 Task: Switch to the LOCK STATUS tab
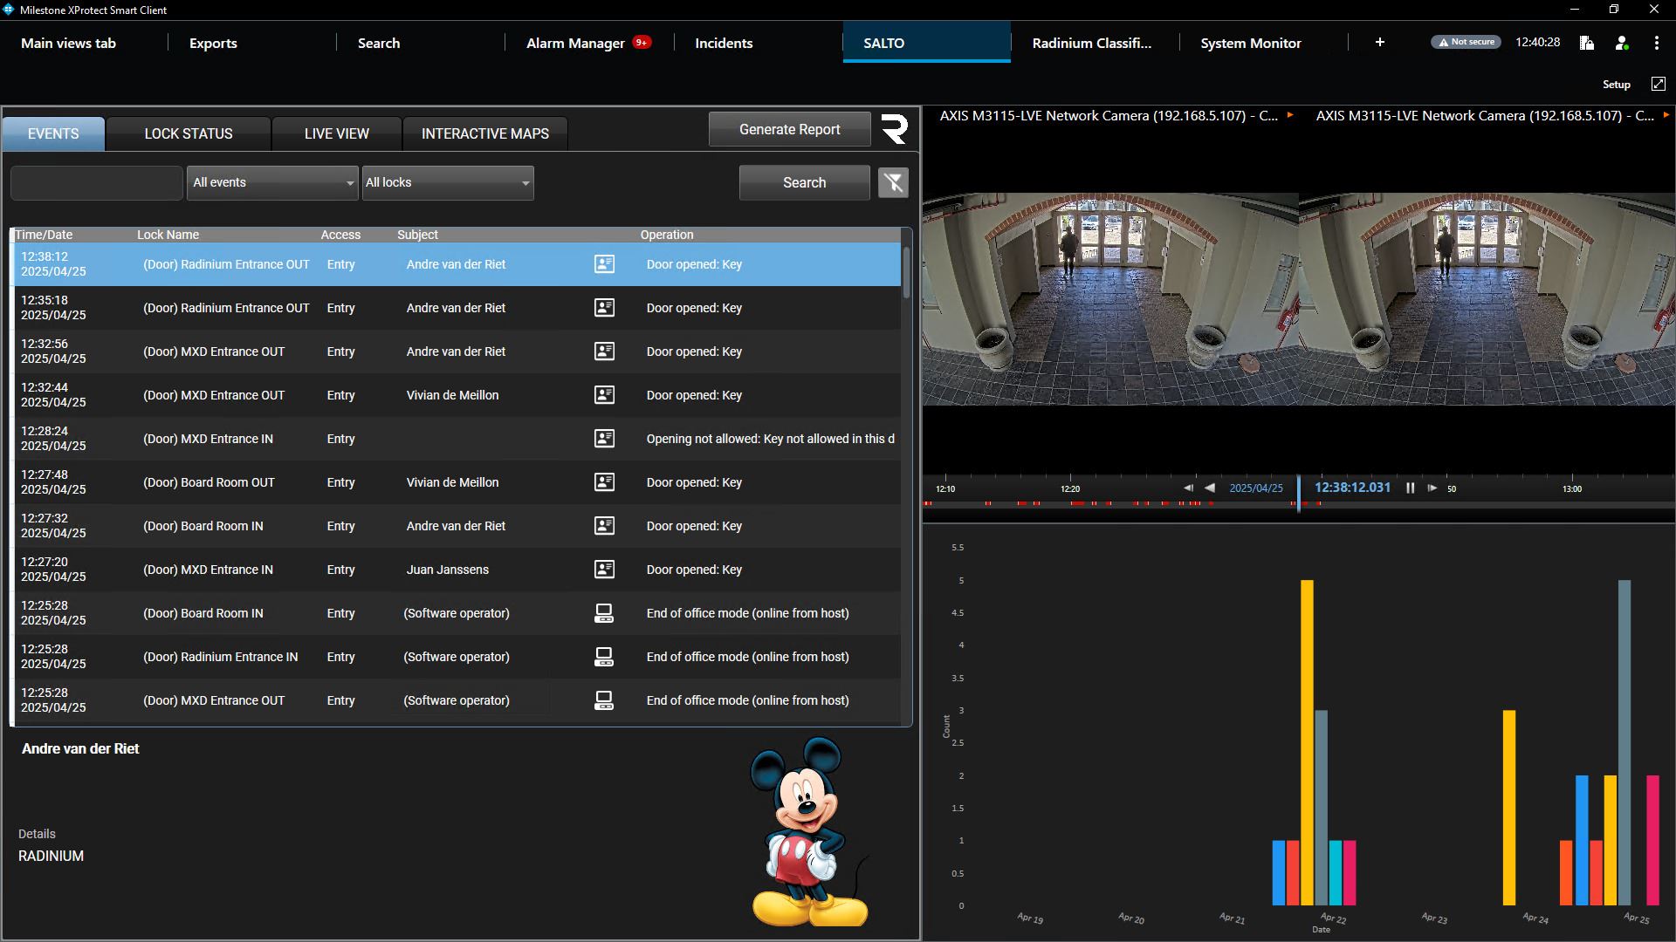point(188,133)
